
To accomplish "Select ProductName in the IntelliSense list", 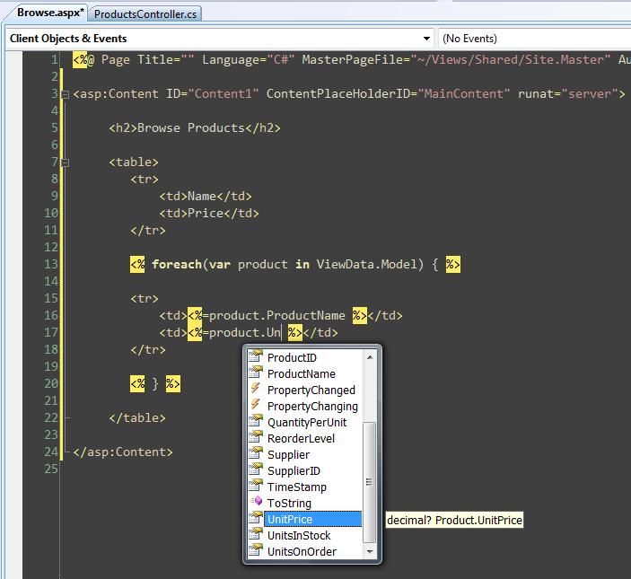I will pos(302,373).
